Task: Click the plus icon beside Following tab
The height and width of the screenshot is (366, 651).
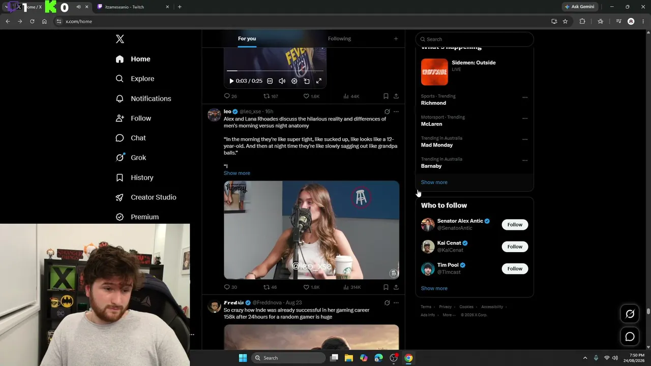Action: point(396,39)
